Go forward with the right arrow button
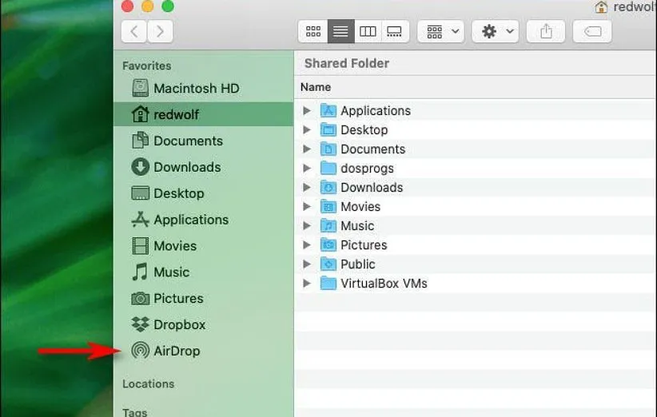Image resolution: width=657 pixels, height=417 pixels. pyautogui.click(x=161, y=31)
